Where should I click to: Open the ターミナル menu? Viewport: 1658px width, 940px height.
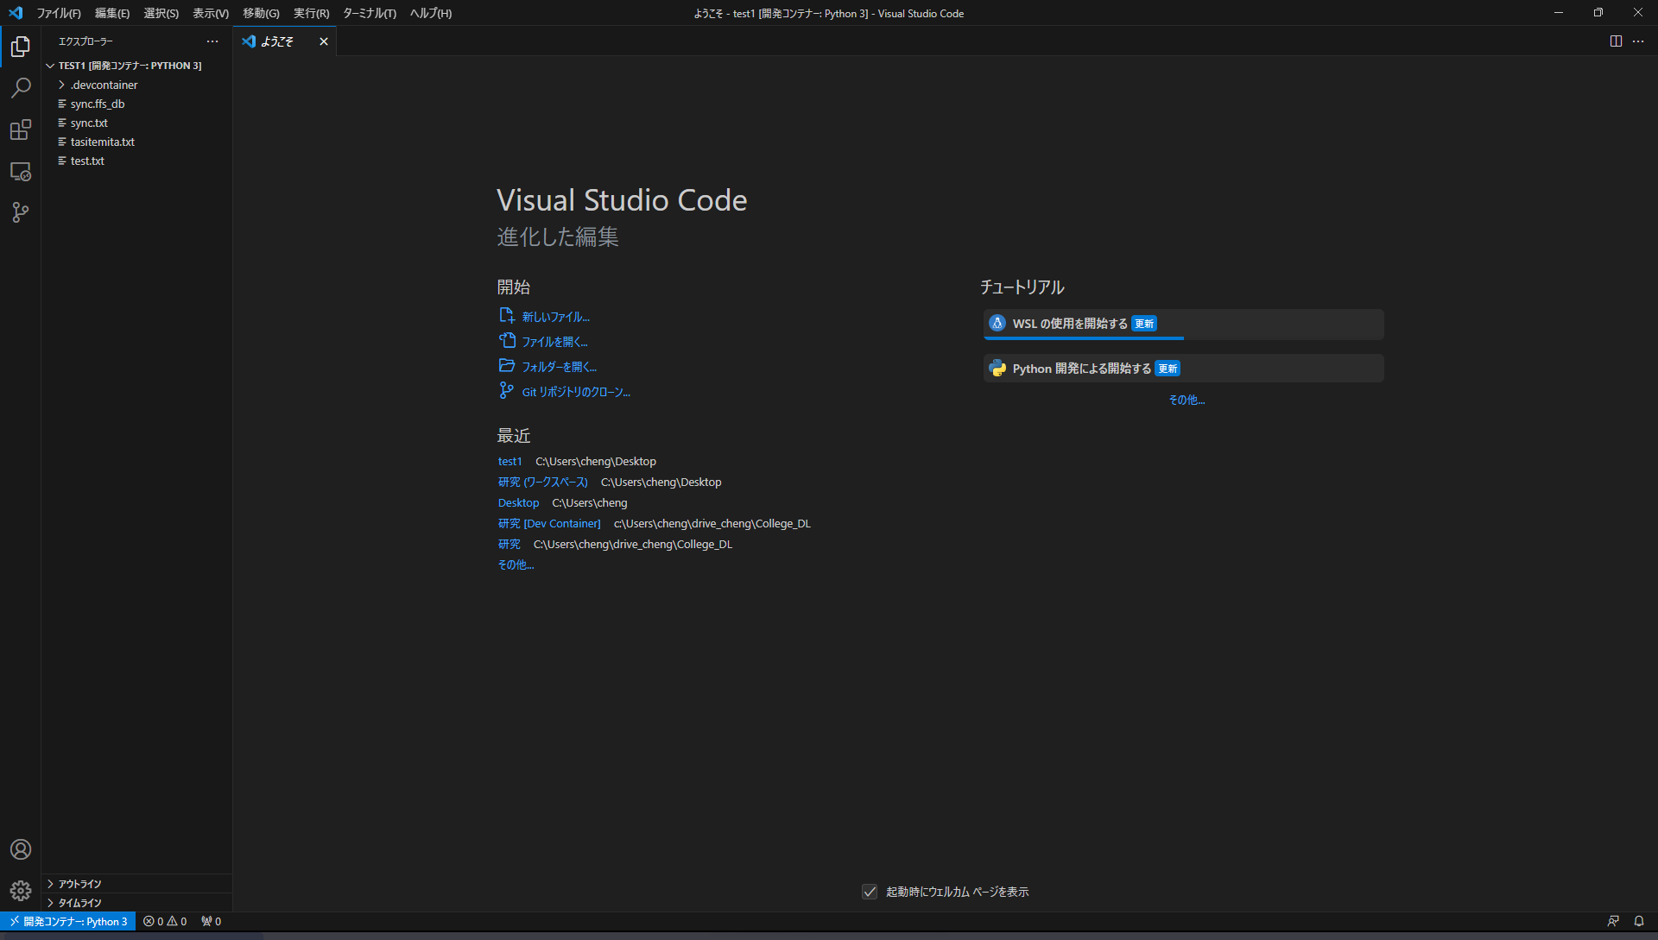tap(369, 13)
